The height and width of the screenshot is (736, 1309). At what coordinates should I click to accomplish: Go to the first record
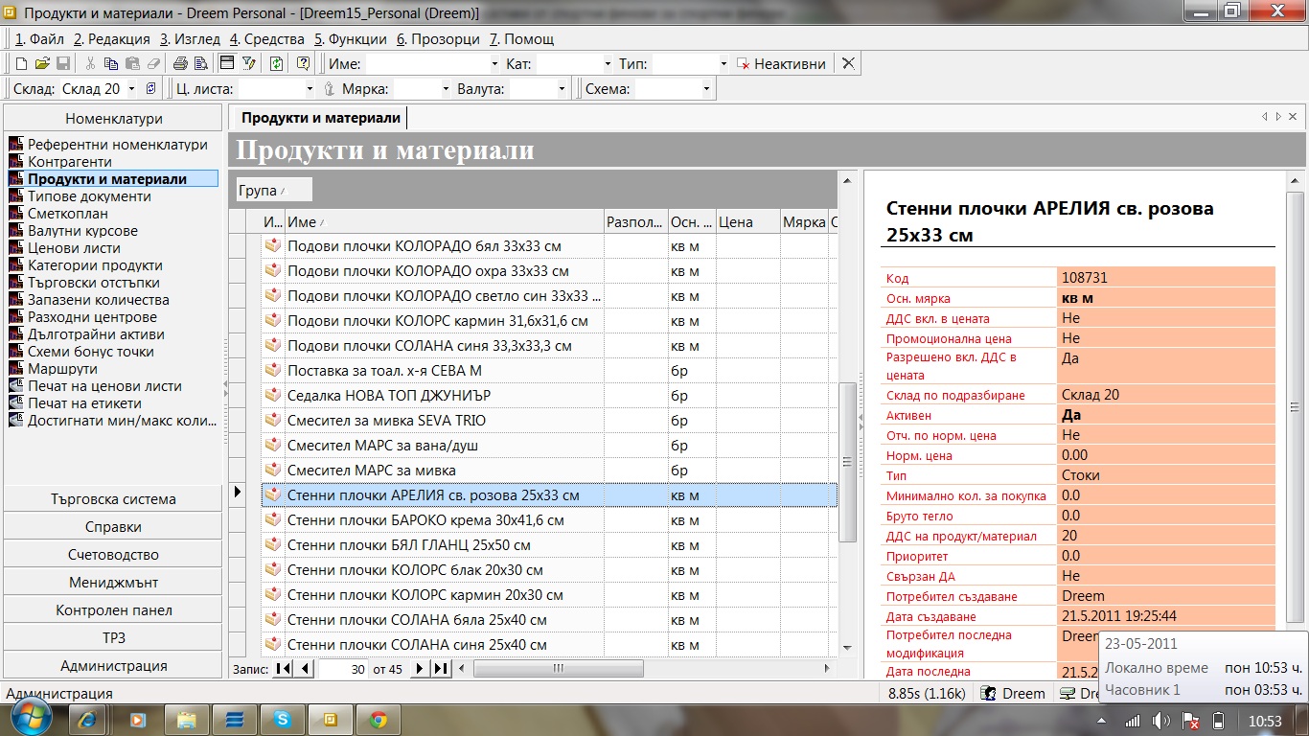pos(284,669)
